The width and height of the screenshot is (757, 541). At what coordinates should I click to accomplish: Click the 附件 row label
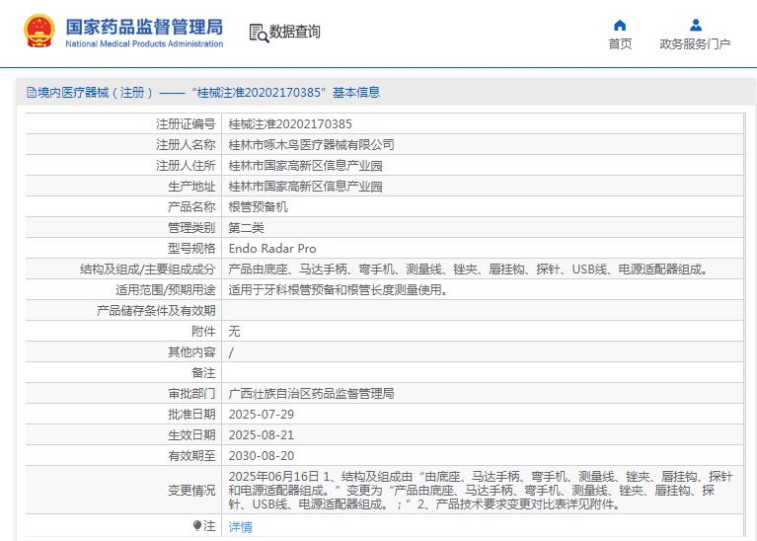pyautogui.click(x=203, y=332)
